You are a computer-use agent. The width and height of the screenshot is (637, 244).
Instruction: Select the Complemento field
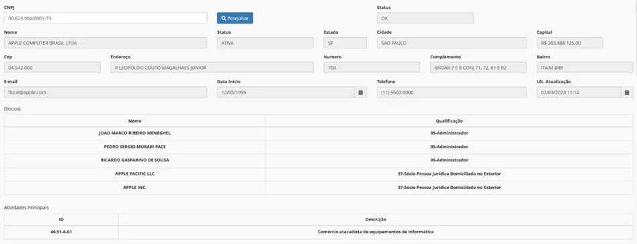click(x=478, y=67)
